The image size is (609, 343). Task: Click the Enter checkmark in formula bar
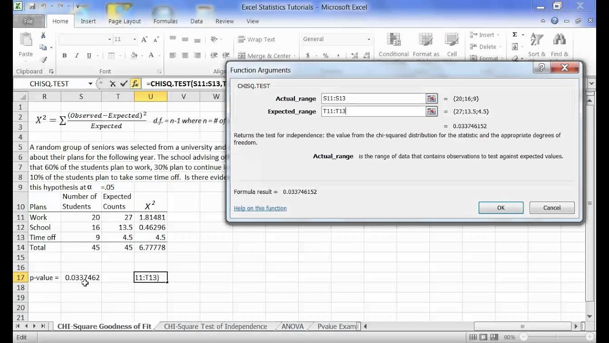[124, 84]
